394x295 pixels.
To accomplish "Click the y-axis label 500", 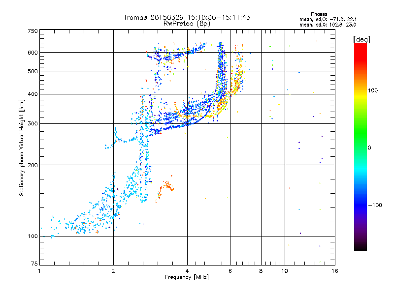I will tap(33, 71).
